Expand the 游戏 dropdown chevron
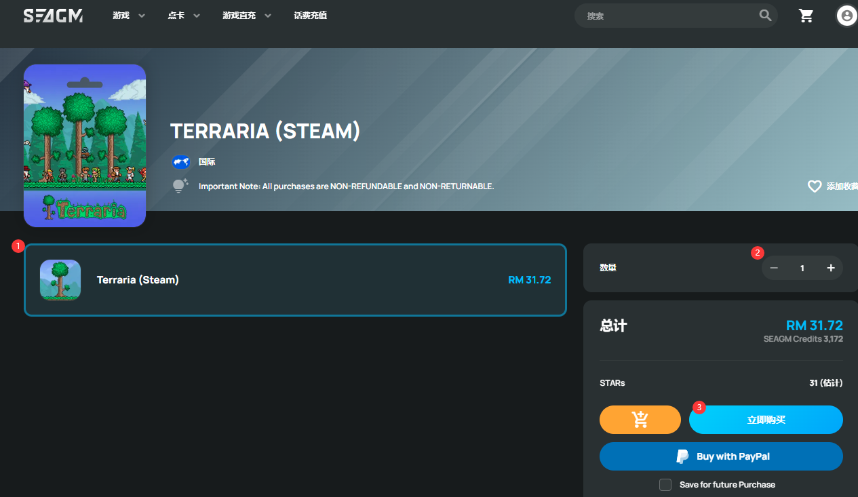This screenshot has width=858, height=497. pos(142,16)
